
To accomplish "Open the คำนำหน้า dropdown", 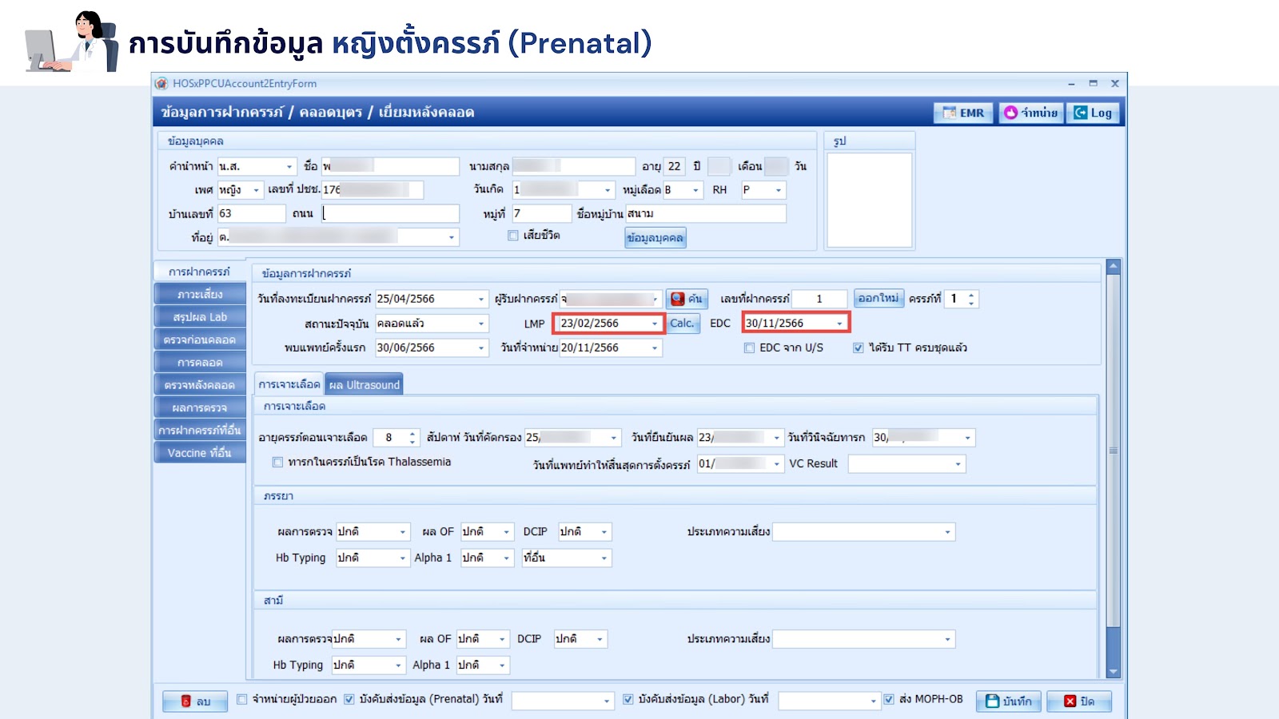I will coord(289,167).
